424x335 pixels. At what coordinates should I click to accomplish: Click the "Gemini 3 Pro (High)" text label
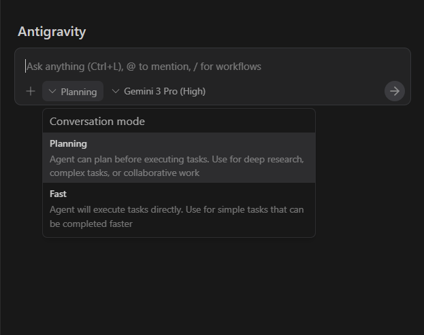coord(165,91)
